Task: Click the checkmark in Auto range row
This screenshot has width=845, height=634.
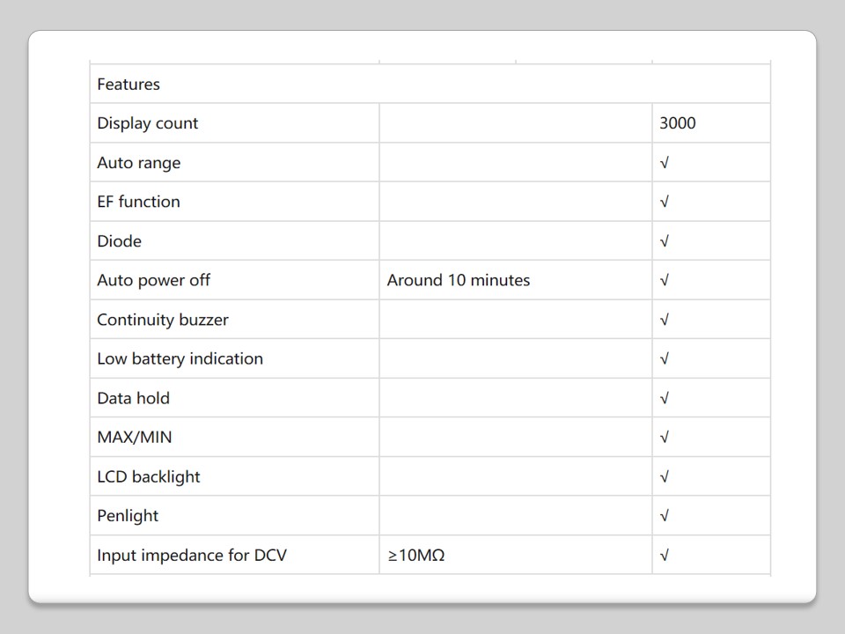Action: (x=665, y=163)
